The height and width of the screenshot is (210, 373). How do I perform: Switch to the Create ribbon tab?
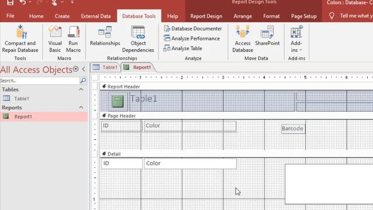[62, 16]
